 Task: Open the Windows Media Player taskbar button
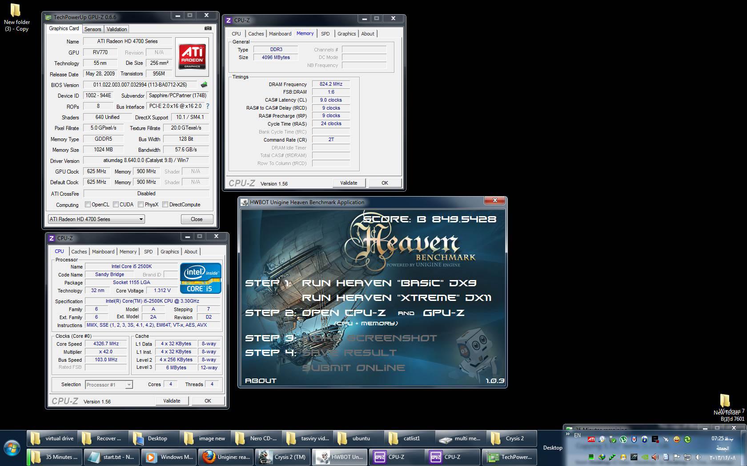click(x=169, y=457)
